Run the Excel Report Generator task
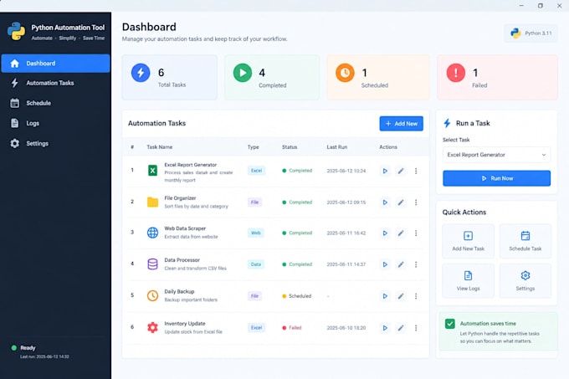 385,171
